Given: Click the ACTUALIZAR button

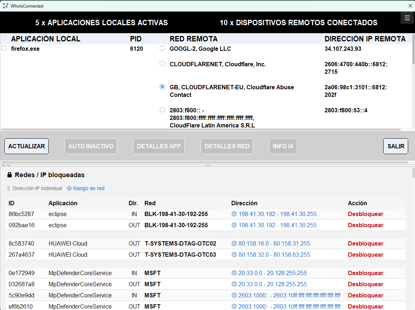Looking at the screenshot, I should pyautogui.click(x=26, y=146).
